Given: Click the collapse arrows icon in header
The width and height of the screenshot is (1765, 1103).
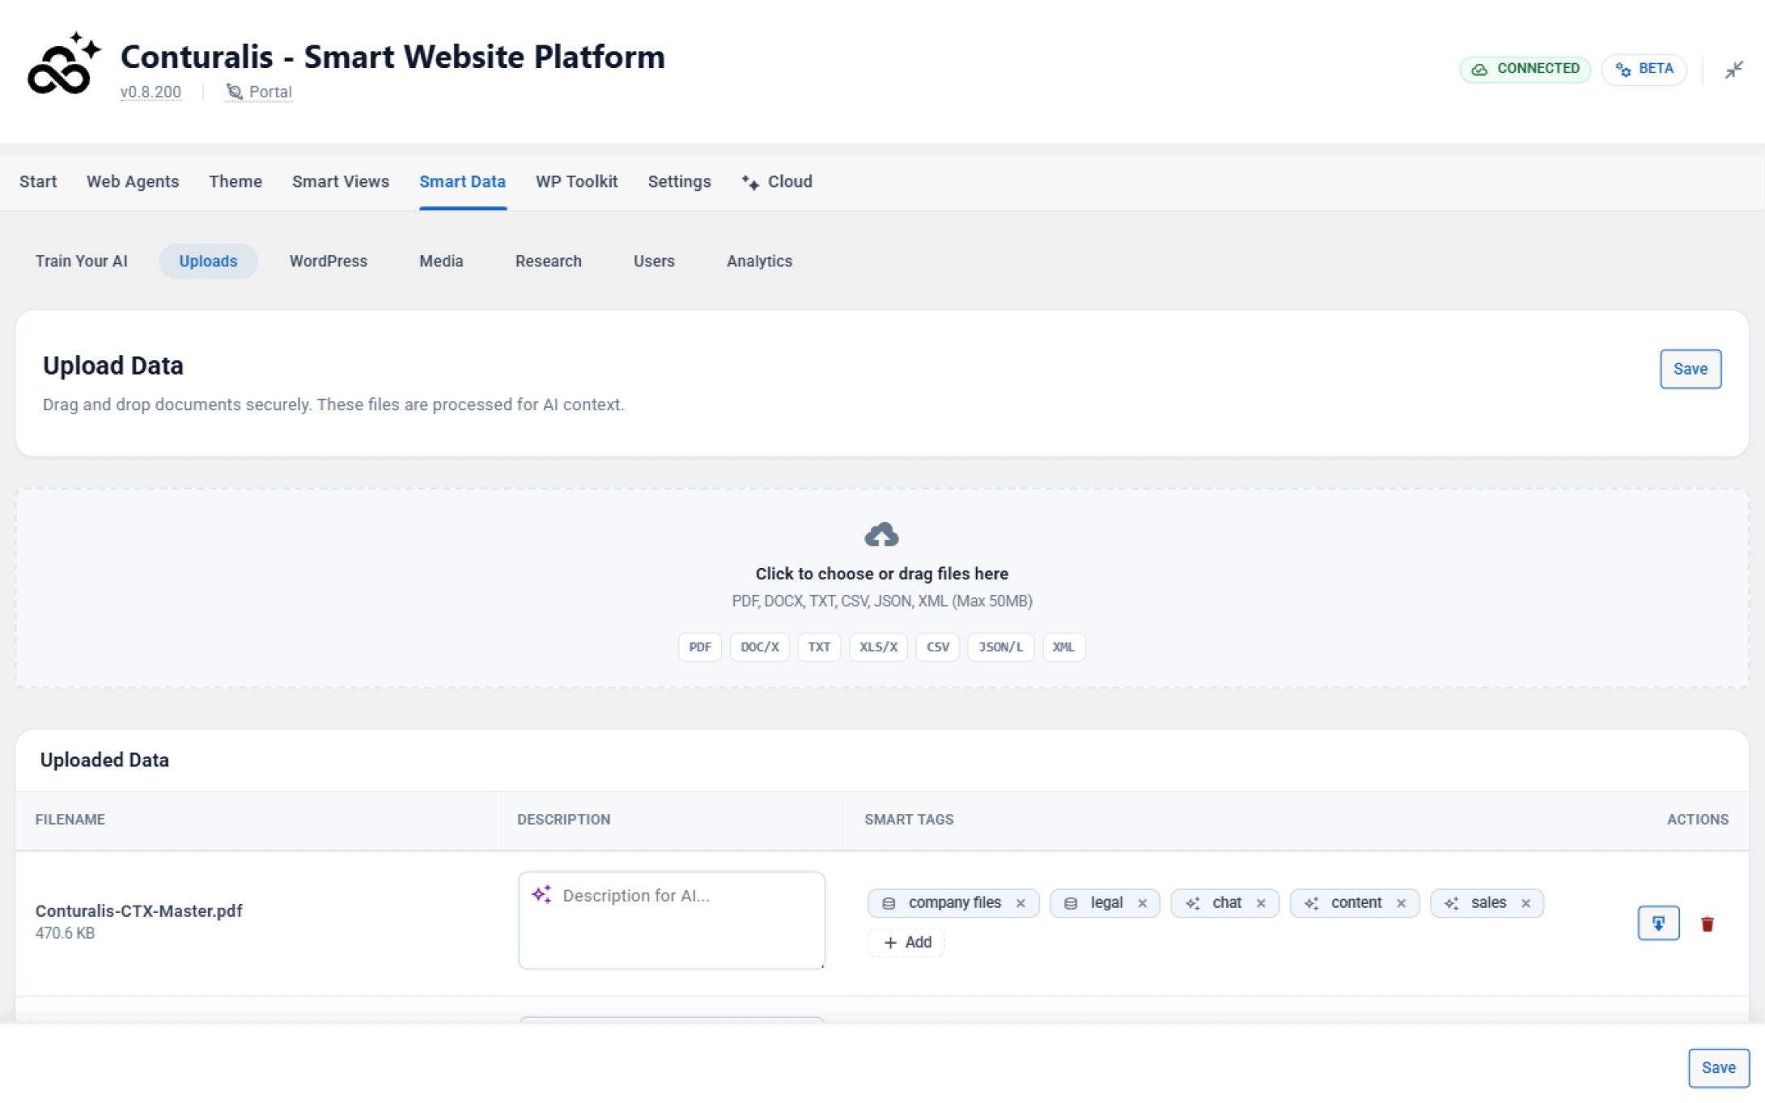Looking at the screenshot, I should tap(1733, 70).
